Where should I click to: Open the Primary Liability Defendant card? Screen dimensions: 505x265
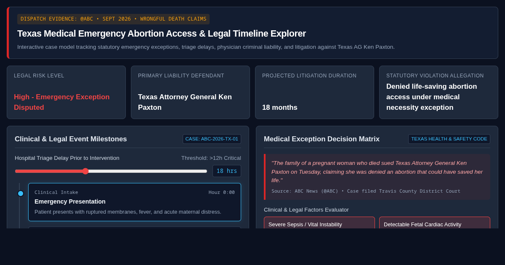pyautogui.click(x=190, y=92)
